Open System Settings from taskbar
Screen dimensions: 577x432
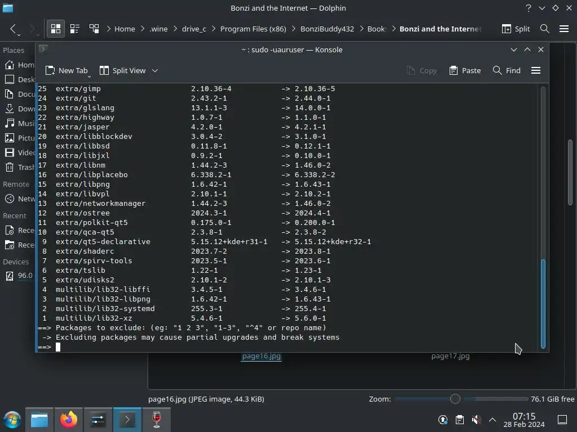[x=98, y=420]
